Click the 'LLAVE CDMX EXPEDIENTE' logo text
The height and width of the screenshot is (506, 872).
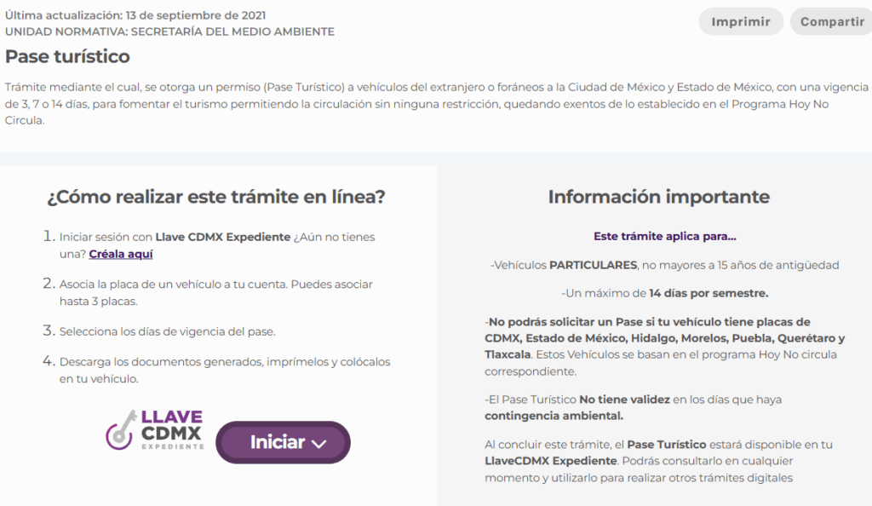click(x=172, y=429)
